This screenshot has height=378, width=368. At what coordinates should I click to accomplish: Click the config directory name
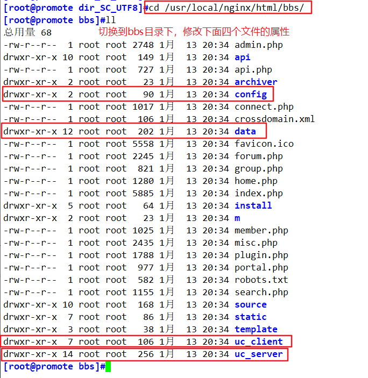tap(251, 95)
